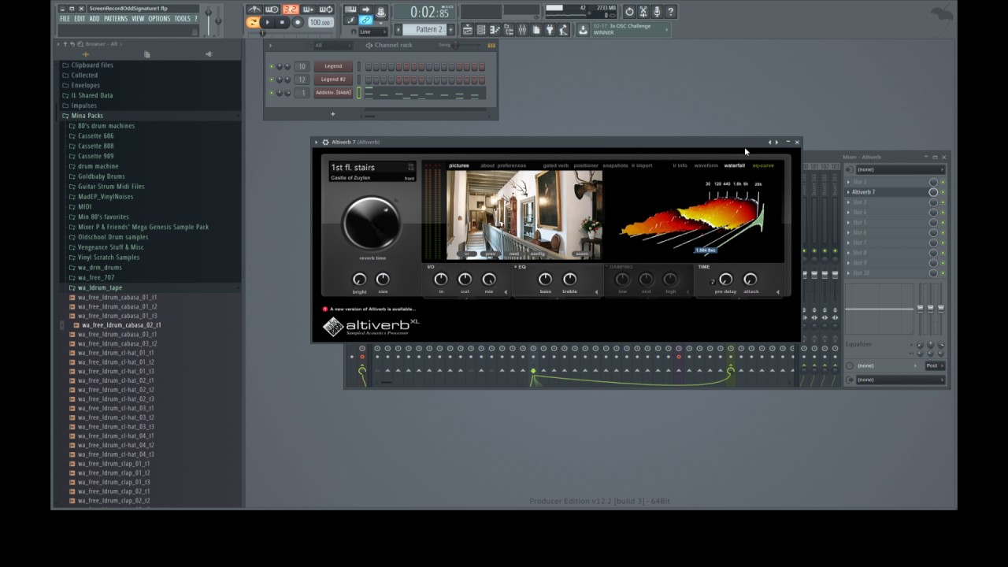Enable the DAMPING section toggle
Image resolution: width=1008 pixels, height=567 pixels.
point(607,267)
